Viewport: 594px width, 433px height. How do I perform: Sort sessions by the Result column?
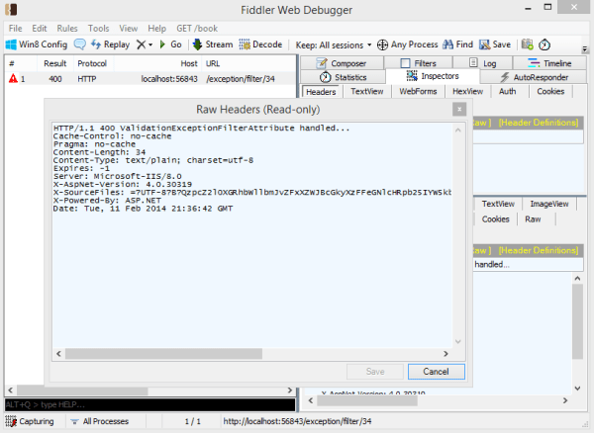54,63
